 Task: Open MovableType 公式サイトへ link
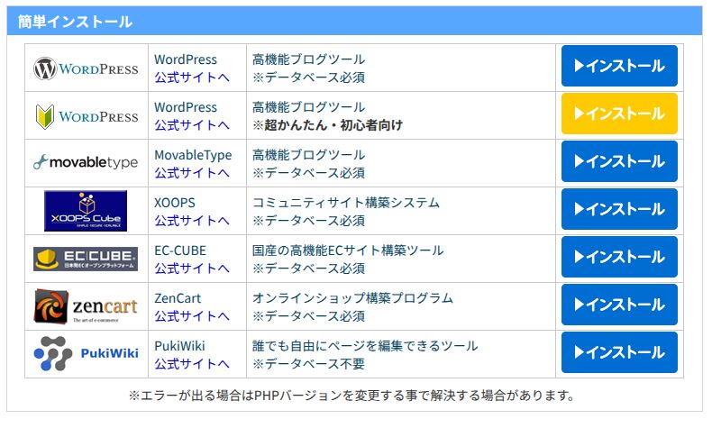[192, 173]
